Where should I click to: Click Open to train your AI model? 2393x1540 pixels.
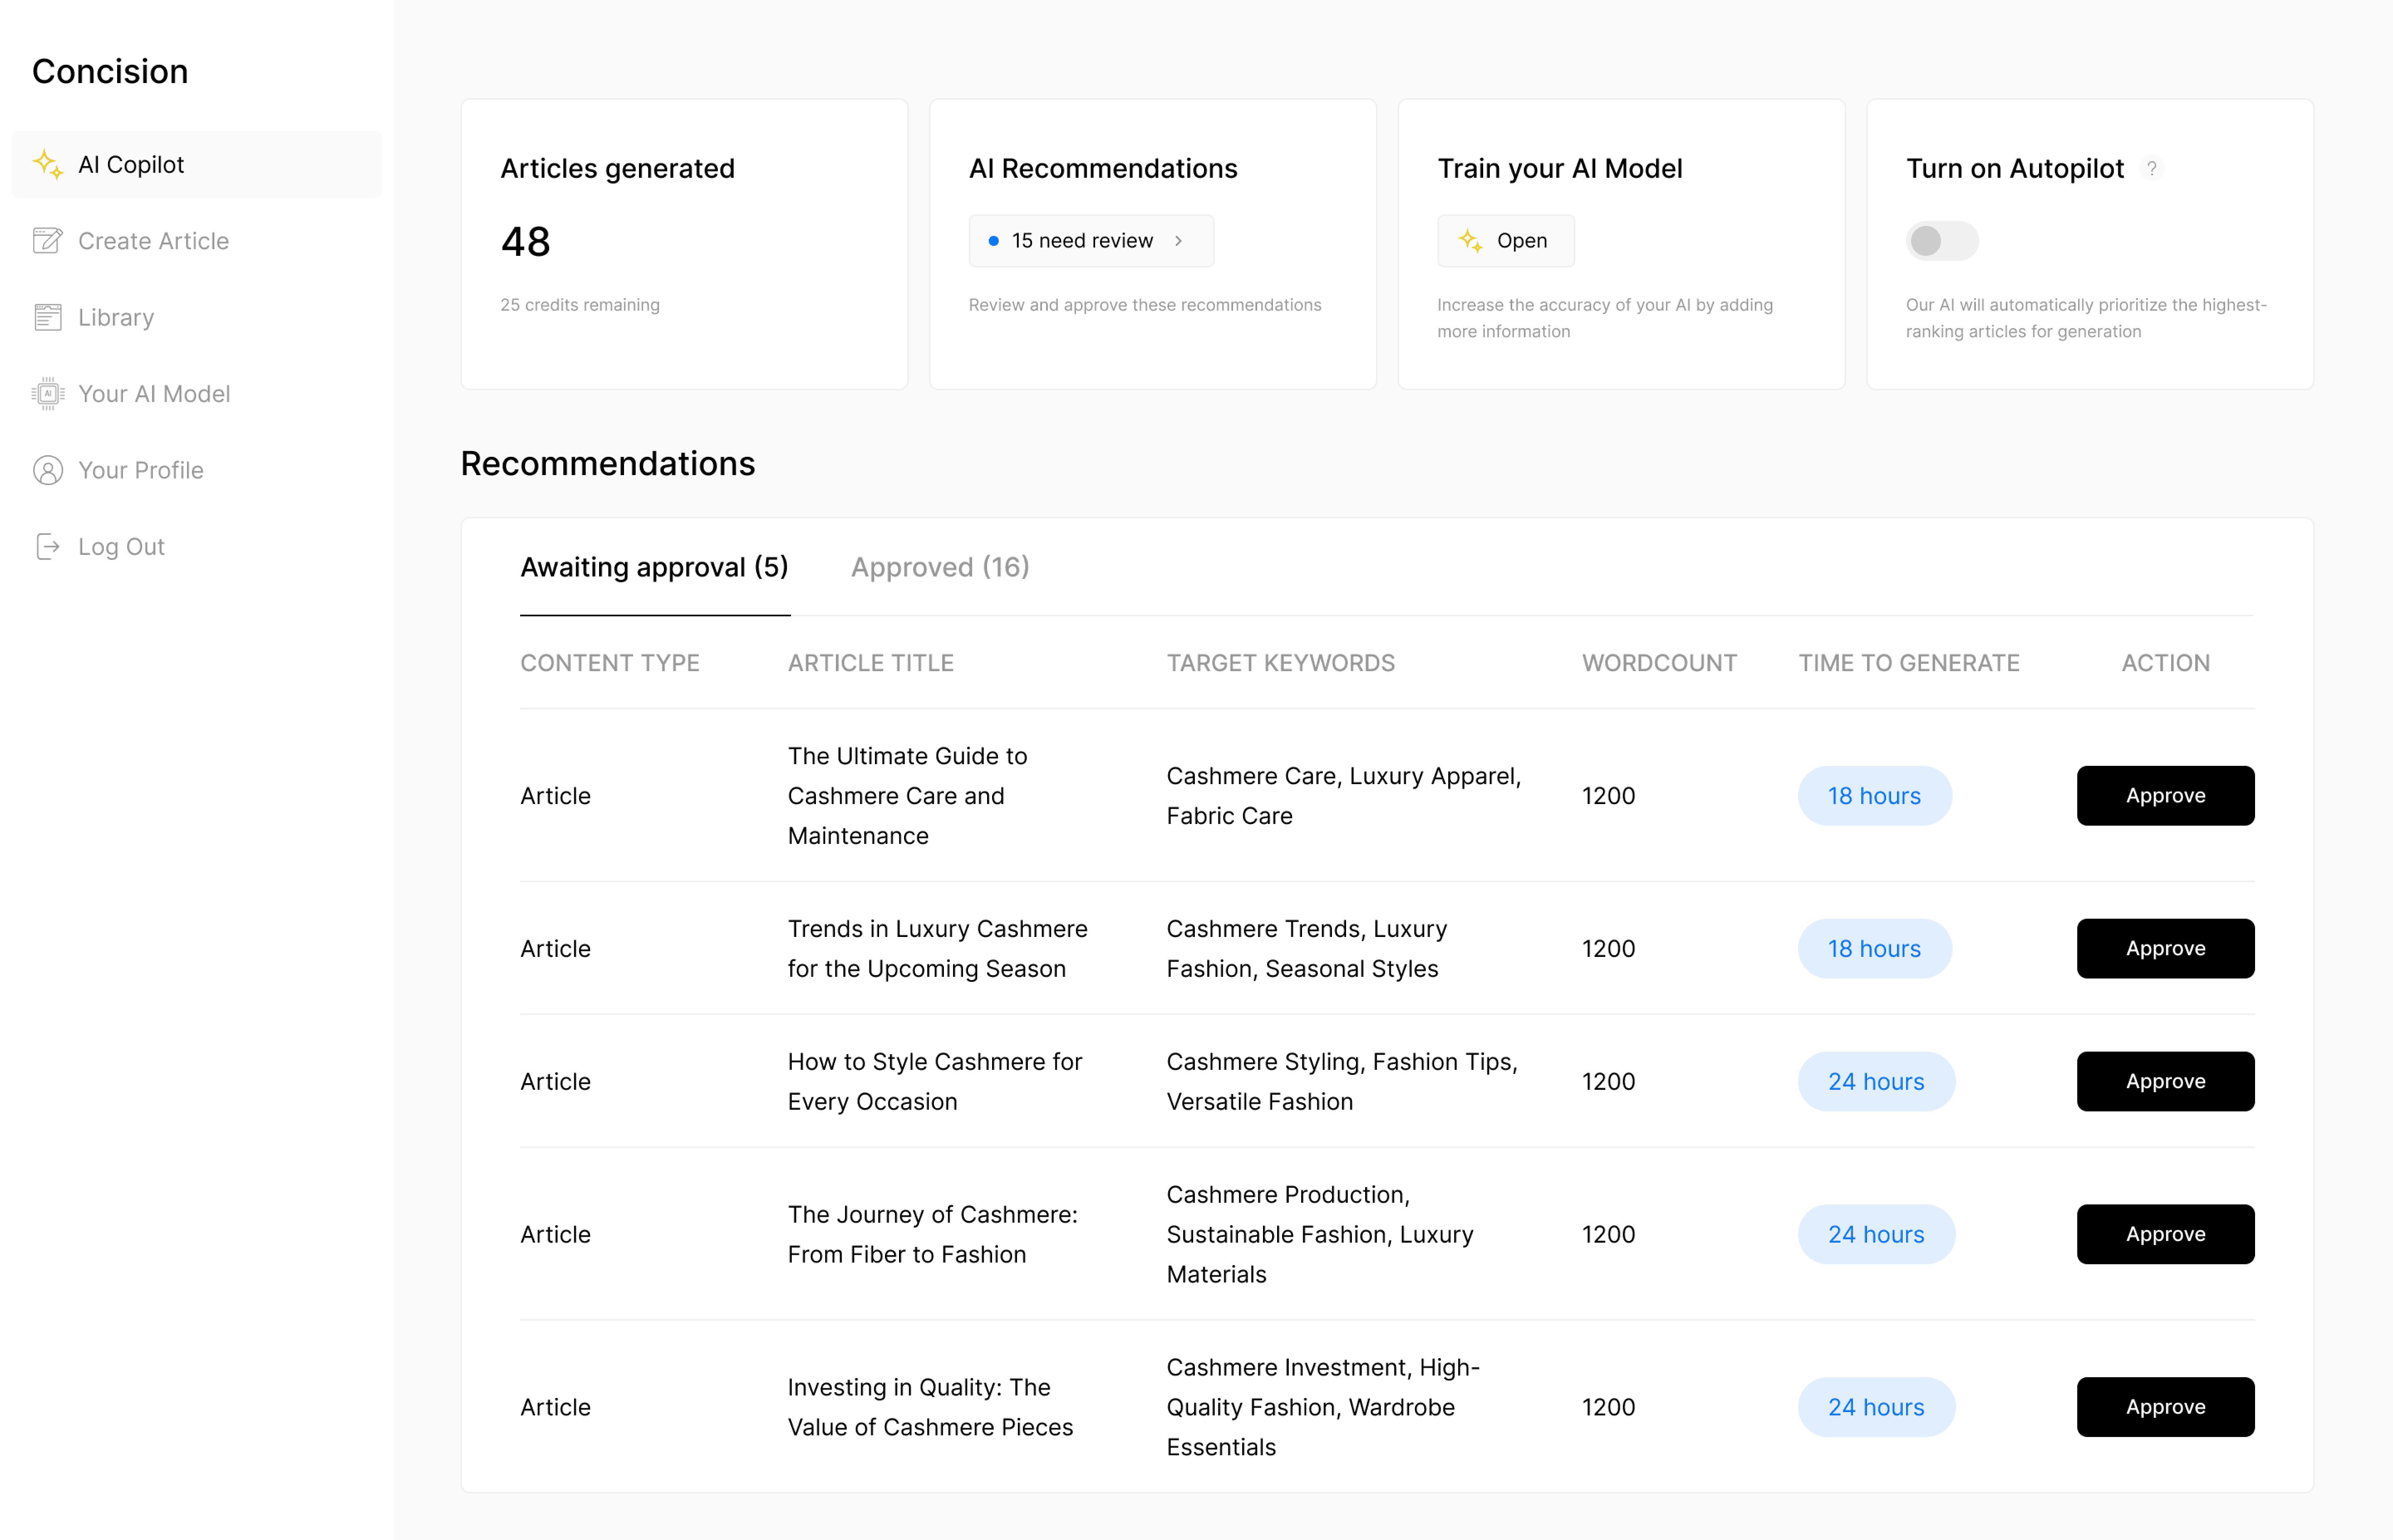coord(1506,241)
